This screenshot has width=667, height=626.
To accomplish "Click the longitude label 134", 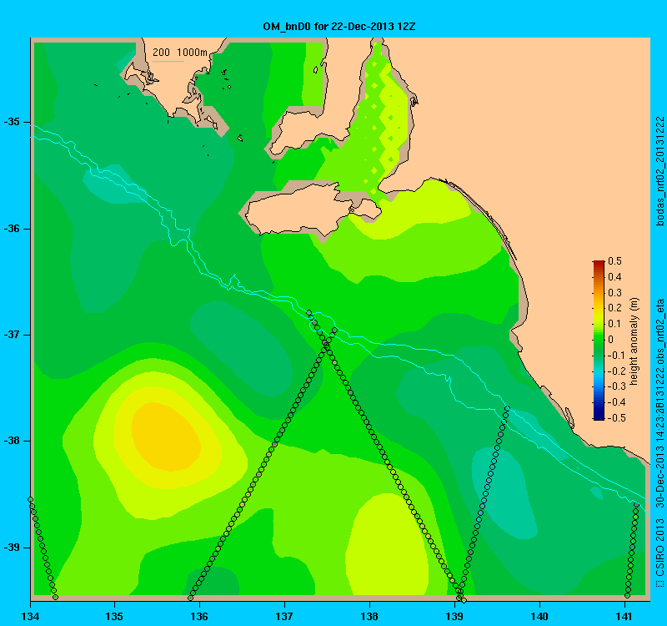I will click(30, 617).
